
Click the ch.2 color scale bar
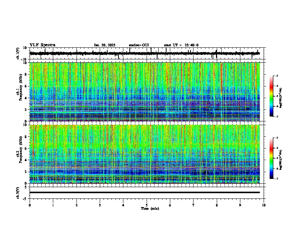pyautogui.click(x=271, y=158)
